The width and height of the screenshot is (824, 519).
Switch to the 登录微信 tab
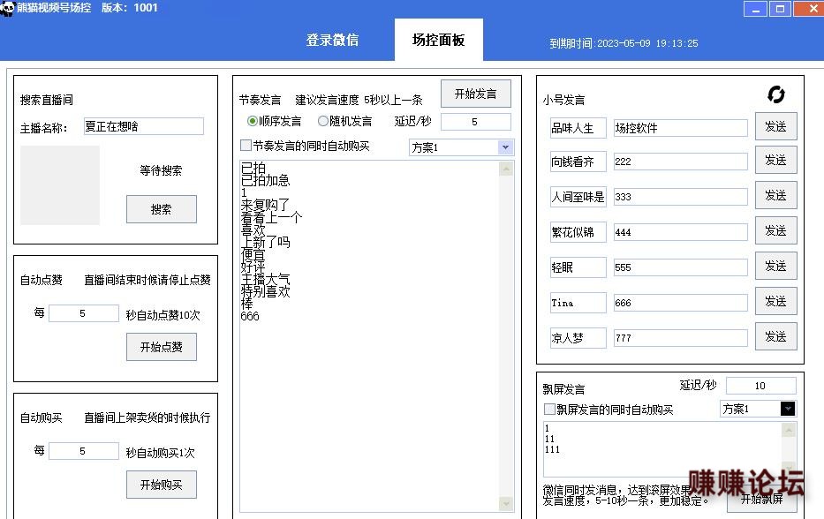point(332,40)
